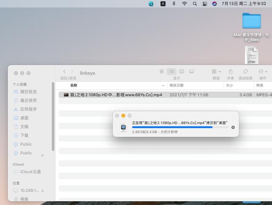Select the mp4 file row in linksys
The height and width of the screenshot is (205, 272).
[x=165, y=95]
